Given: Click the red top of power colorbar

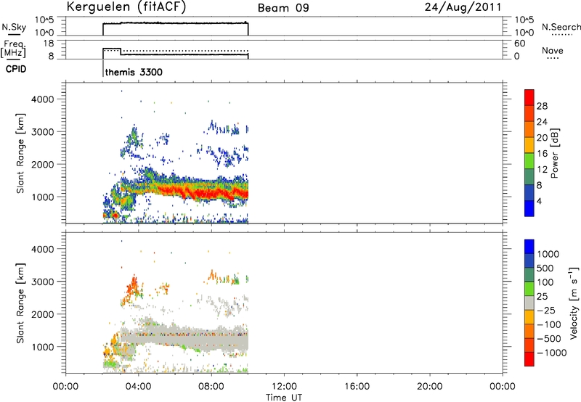Looking at the screenshot, I should (529, 97).
